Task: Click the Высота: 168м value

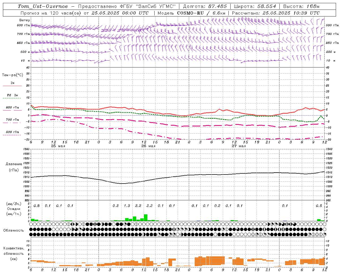Action: 301,6
